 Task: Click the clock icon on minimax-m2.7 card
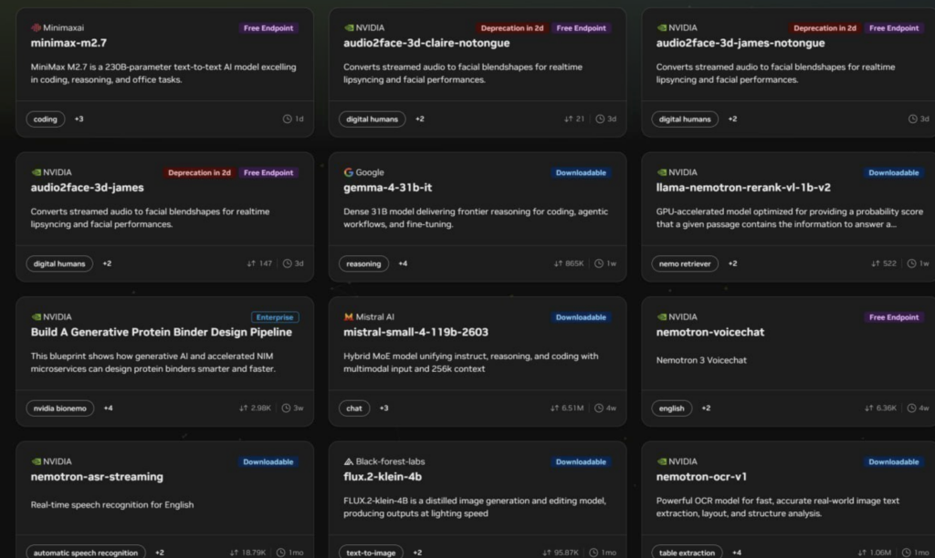(287, 119)
